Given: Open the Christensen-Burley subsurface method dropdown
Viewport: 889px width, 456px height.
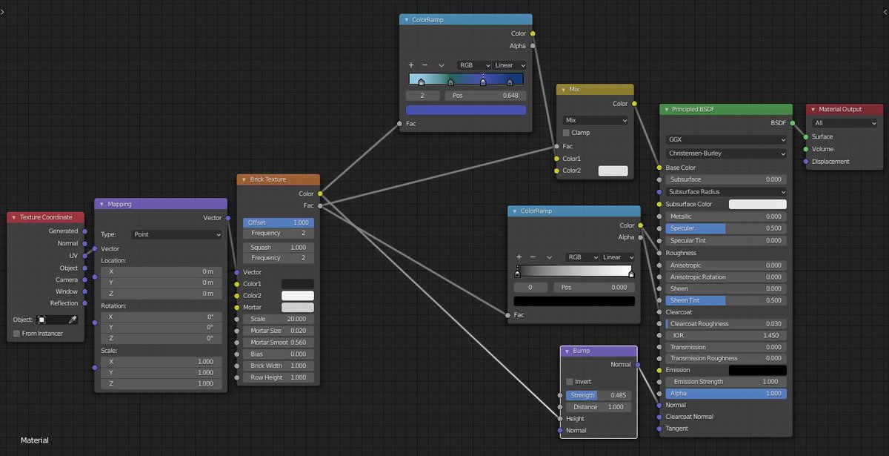Looking at the screenshot, I should pyautogui.click(x=726, y=153).
